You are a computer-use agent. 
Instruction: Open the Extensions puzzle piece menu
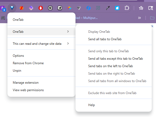coord(127,8)
